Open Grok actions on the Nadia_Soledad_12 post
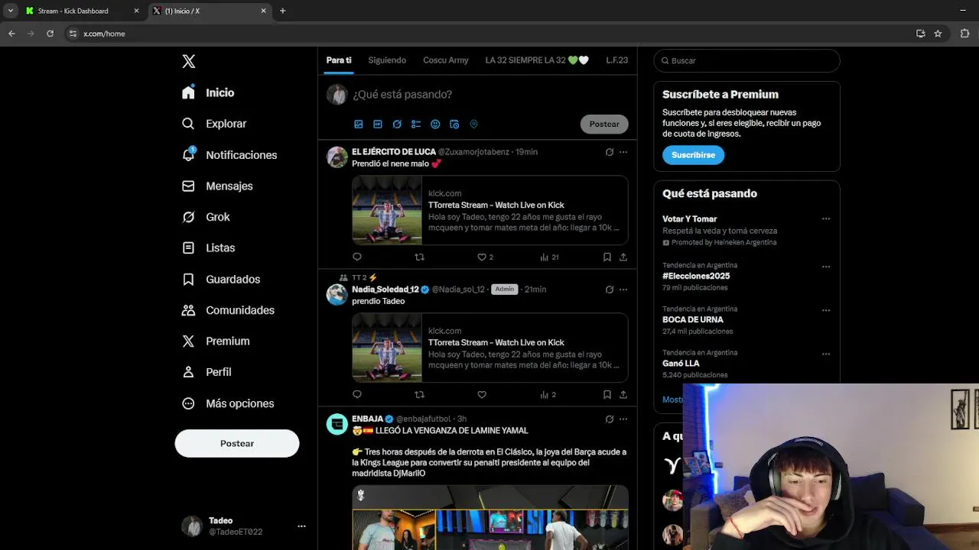 point(610,290)
